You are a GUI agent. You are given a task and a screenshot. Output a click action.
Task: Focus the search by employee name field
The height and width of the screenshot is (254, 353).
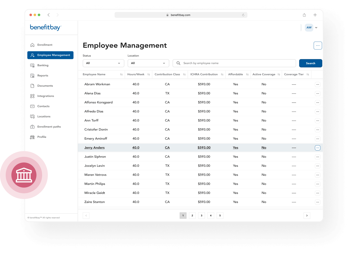pos(234,63)
